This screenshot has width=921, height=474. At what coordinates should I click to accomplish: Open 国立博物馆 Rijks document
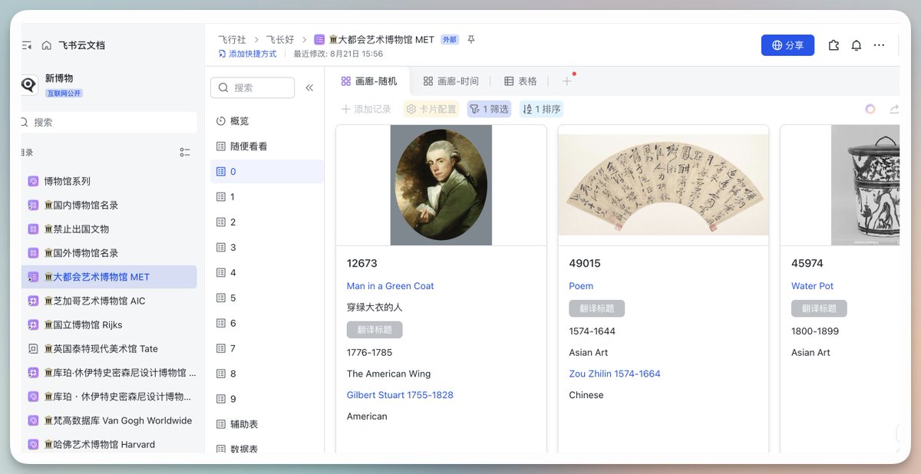109,324
